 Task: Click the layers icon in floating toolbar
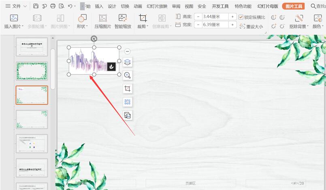coord(128,62)
